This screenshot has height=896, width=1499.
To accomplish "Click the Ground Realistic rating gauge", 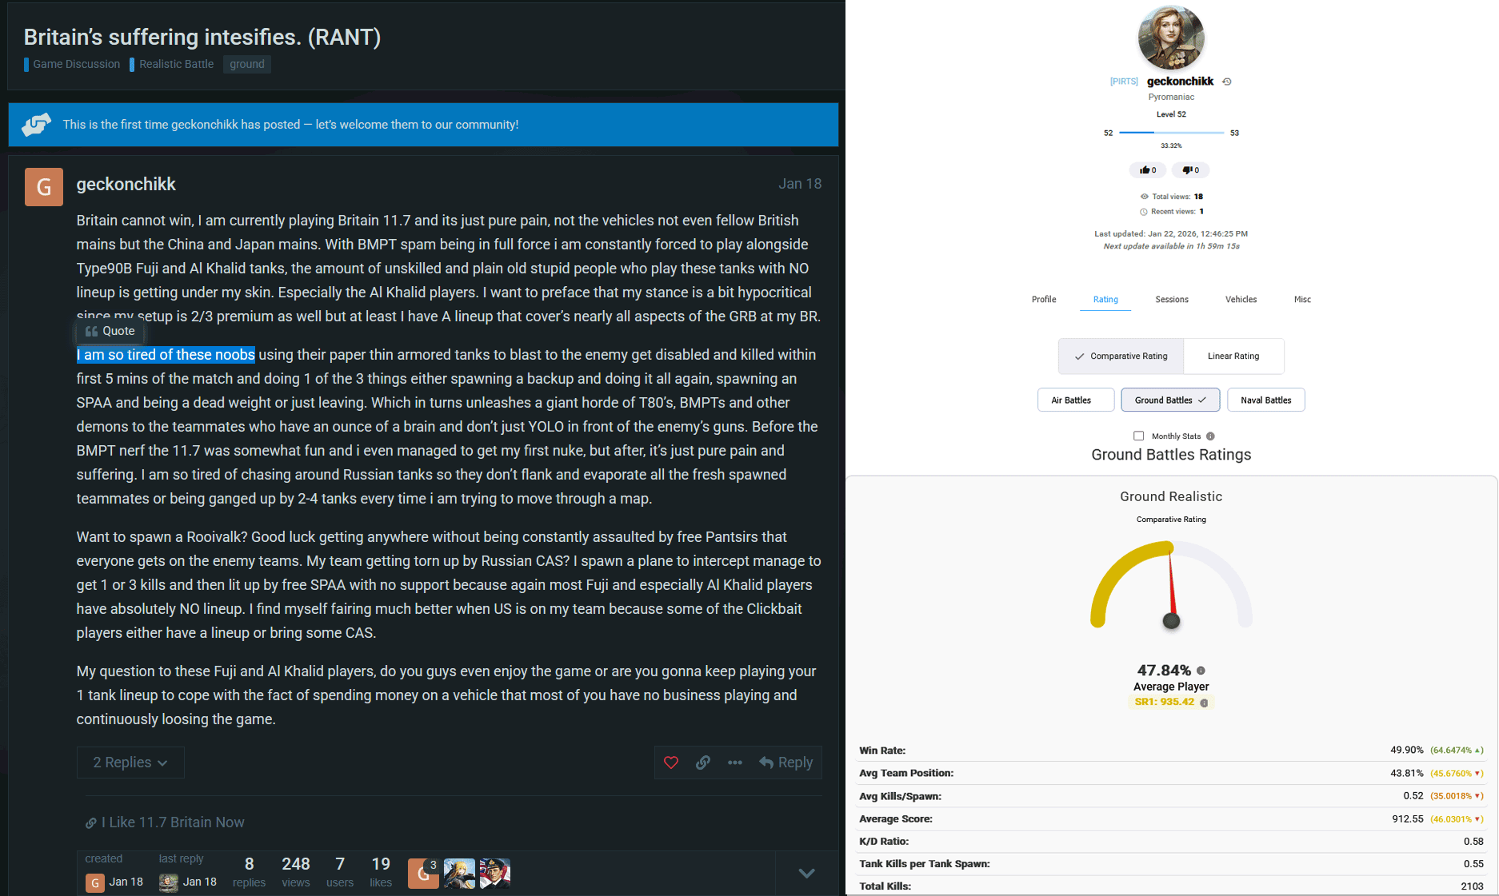I will pos(1171,585).
